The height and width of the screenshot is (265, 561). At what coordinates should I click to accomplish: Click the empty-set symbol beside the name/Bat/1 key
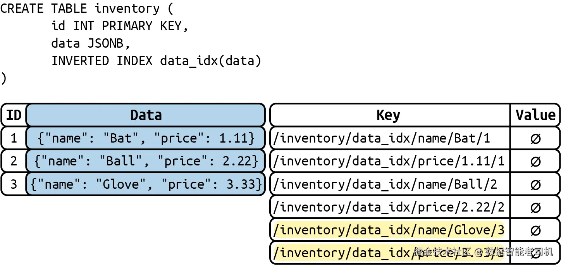535,138
